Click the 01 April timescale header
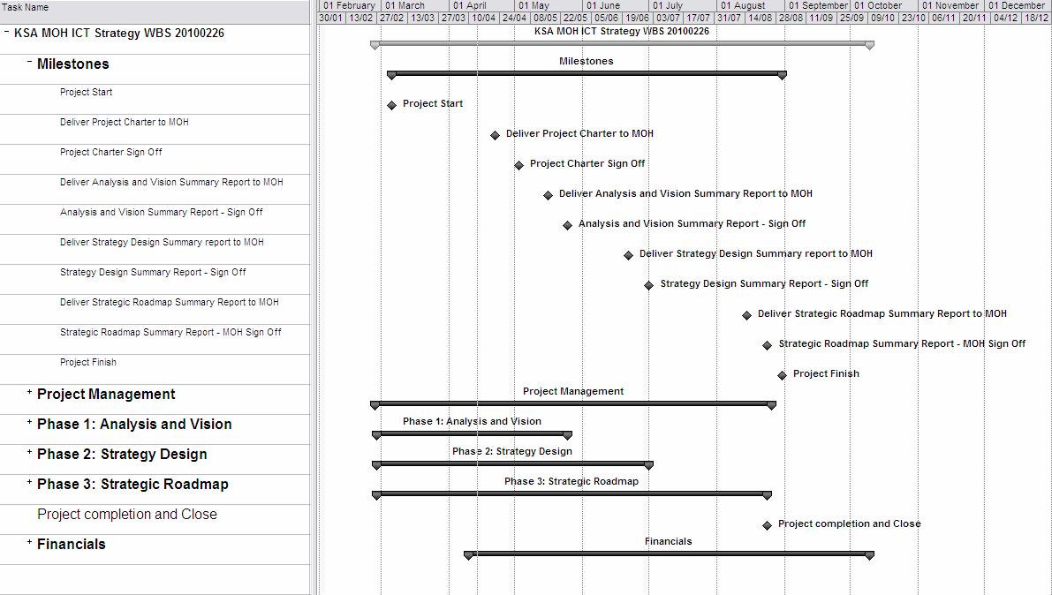This screenshot has height=595, width=1052. click(x=481, y=5)
